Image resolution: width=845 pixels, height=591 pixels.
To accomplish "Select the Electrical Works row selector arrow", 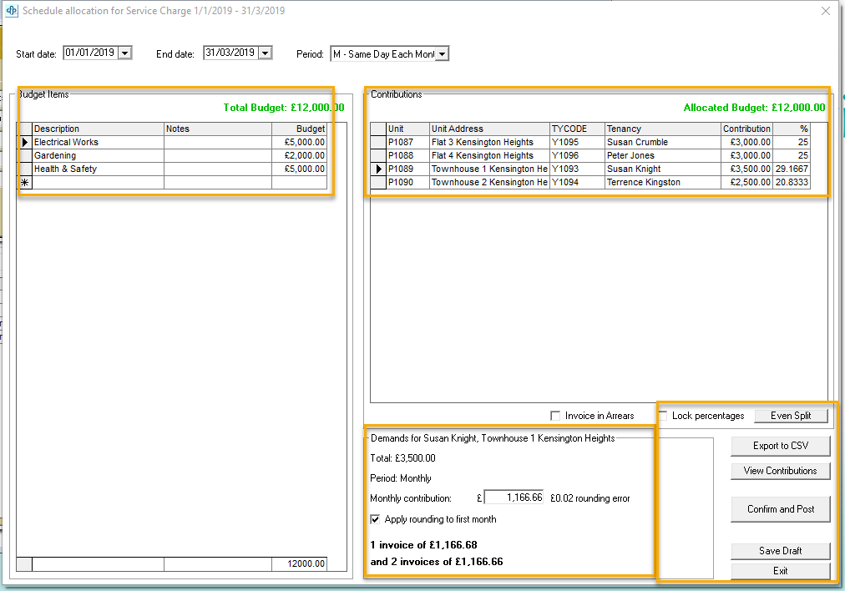I will (x=25, y=142).
